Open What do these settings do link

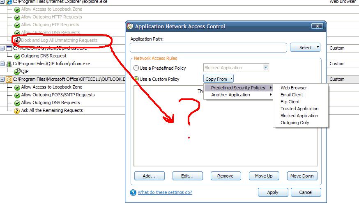pyautogui.click(x=165, y=193)
